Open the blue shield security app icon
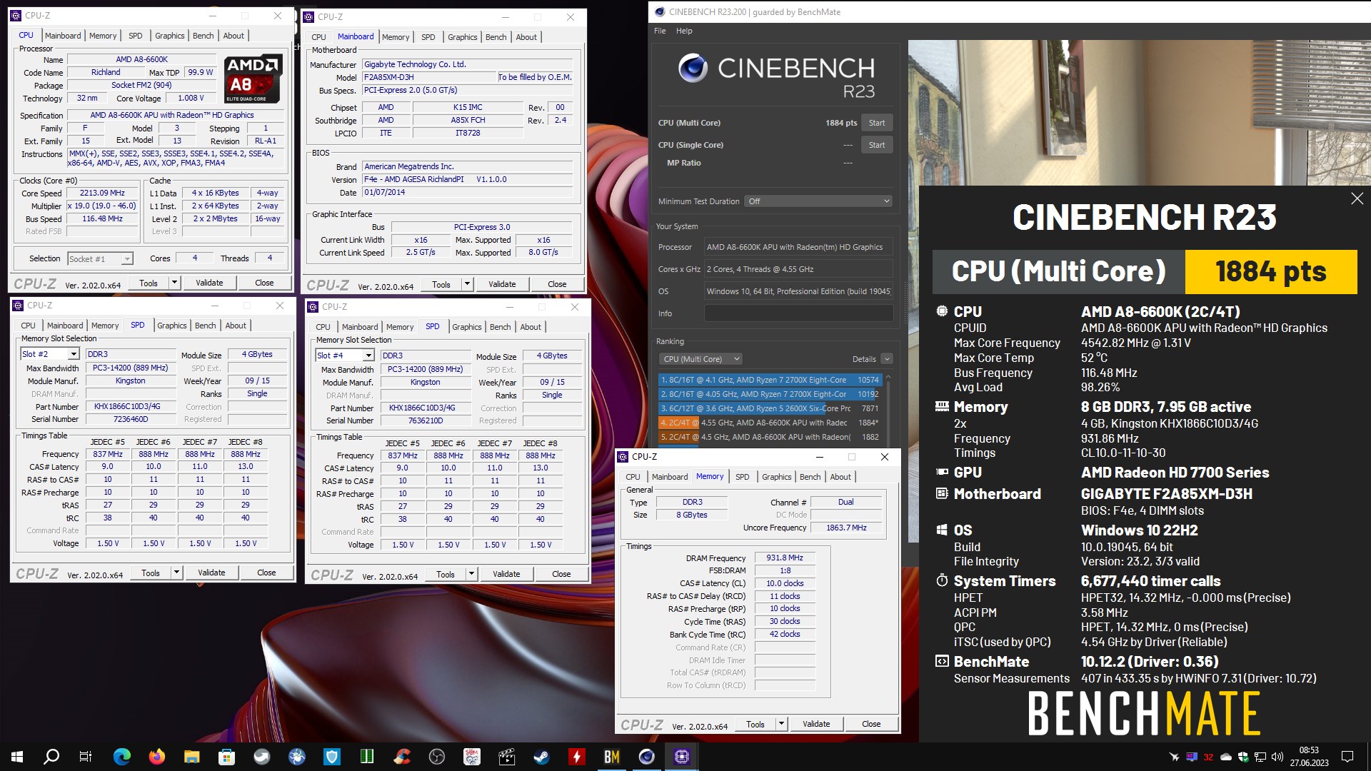1371x771 pixels. [x=332, y=757]
